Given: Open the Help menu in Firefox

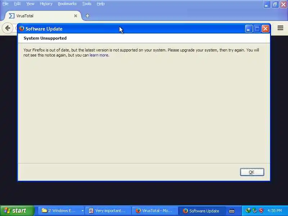Looking at the screenshot, I should [x=101, y=4].
